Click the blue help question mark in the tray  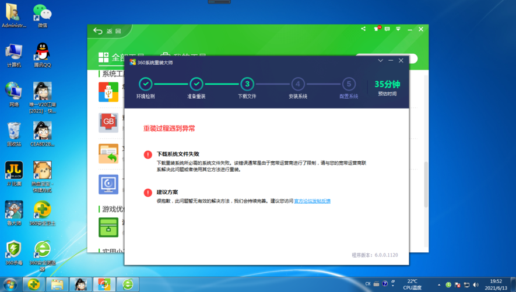pos(385,284)
